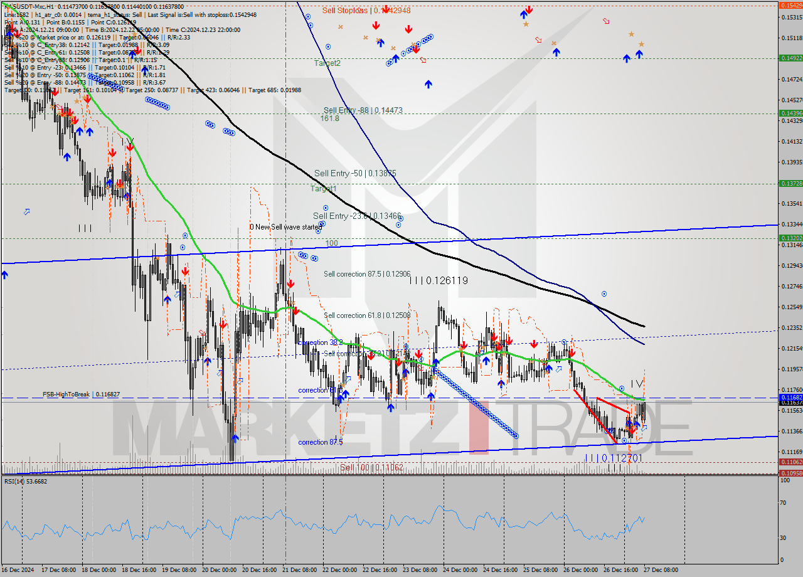Click blue 0.11682 price tag on axis

pos(790,397)
